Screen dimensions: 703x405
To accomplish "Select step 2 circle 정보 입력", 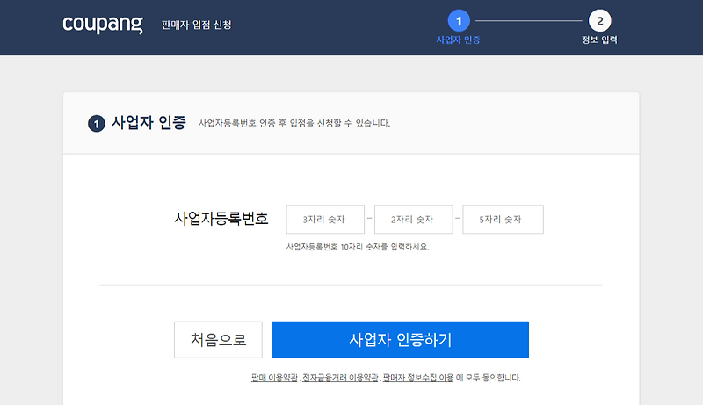I will (x=600, y=21).
